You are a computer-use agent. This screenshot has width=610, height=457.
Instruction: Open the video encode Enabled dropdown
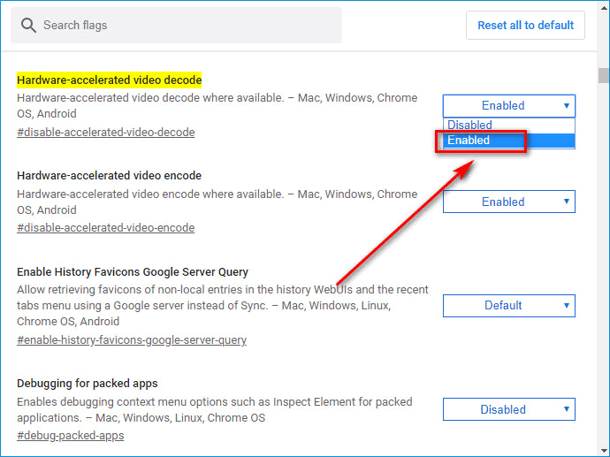tap(508, 202)
